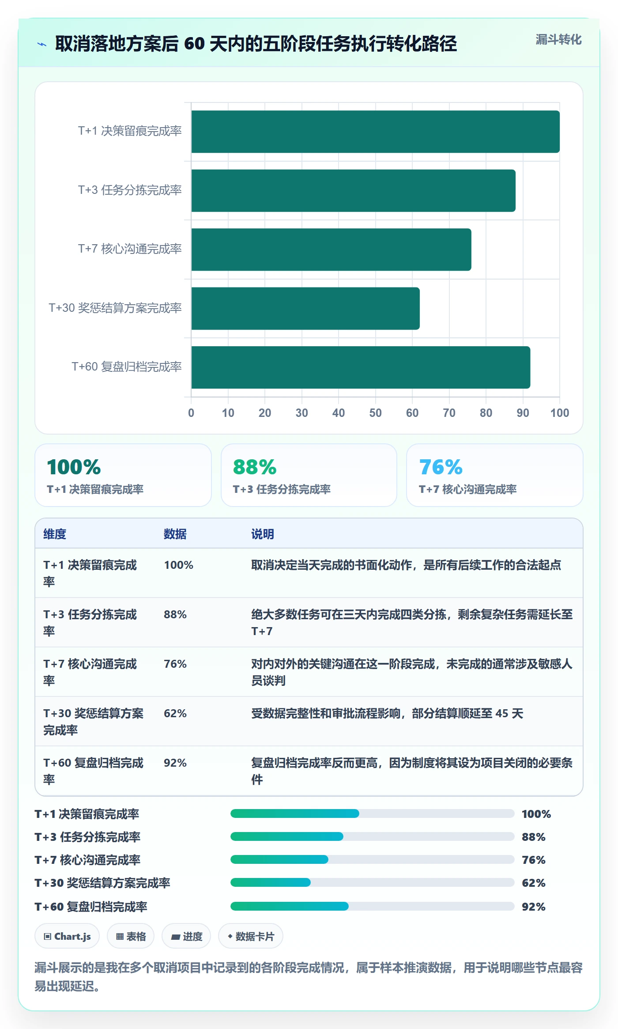This screenshot has width=618, height=1029.
Task: Click the T+60 复盘归档完成率 progress bar
Action: pyautogui.click(x=373, y=906)
